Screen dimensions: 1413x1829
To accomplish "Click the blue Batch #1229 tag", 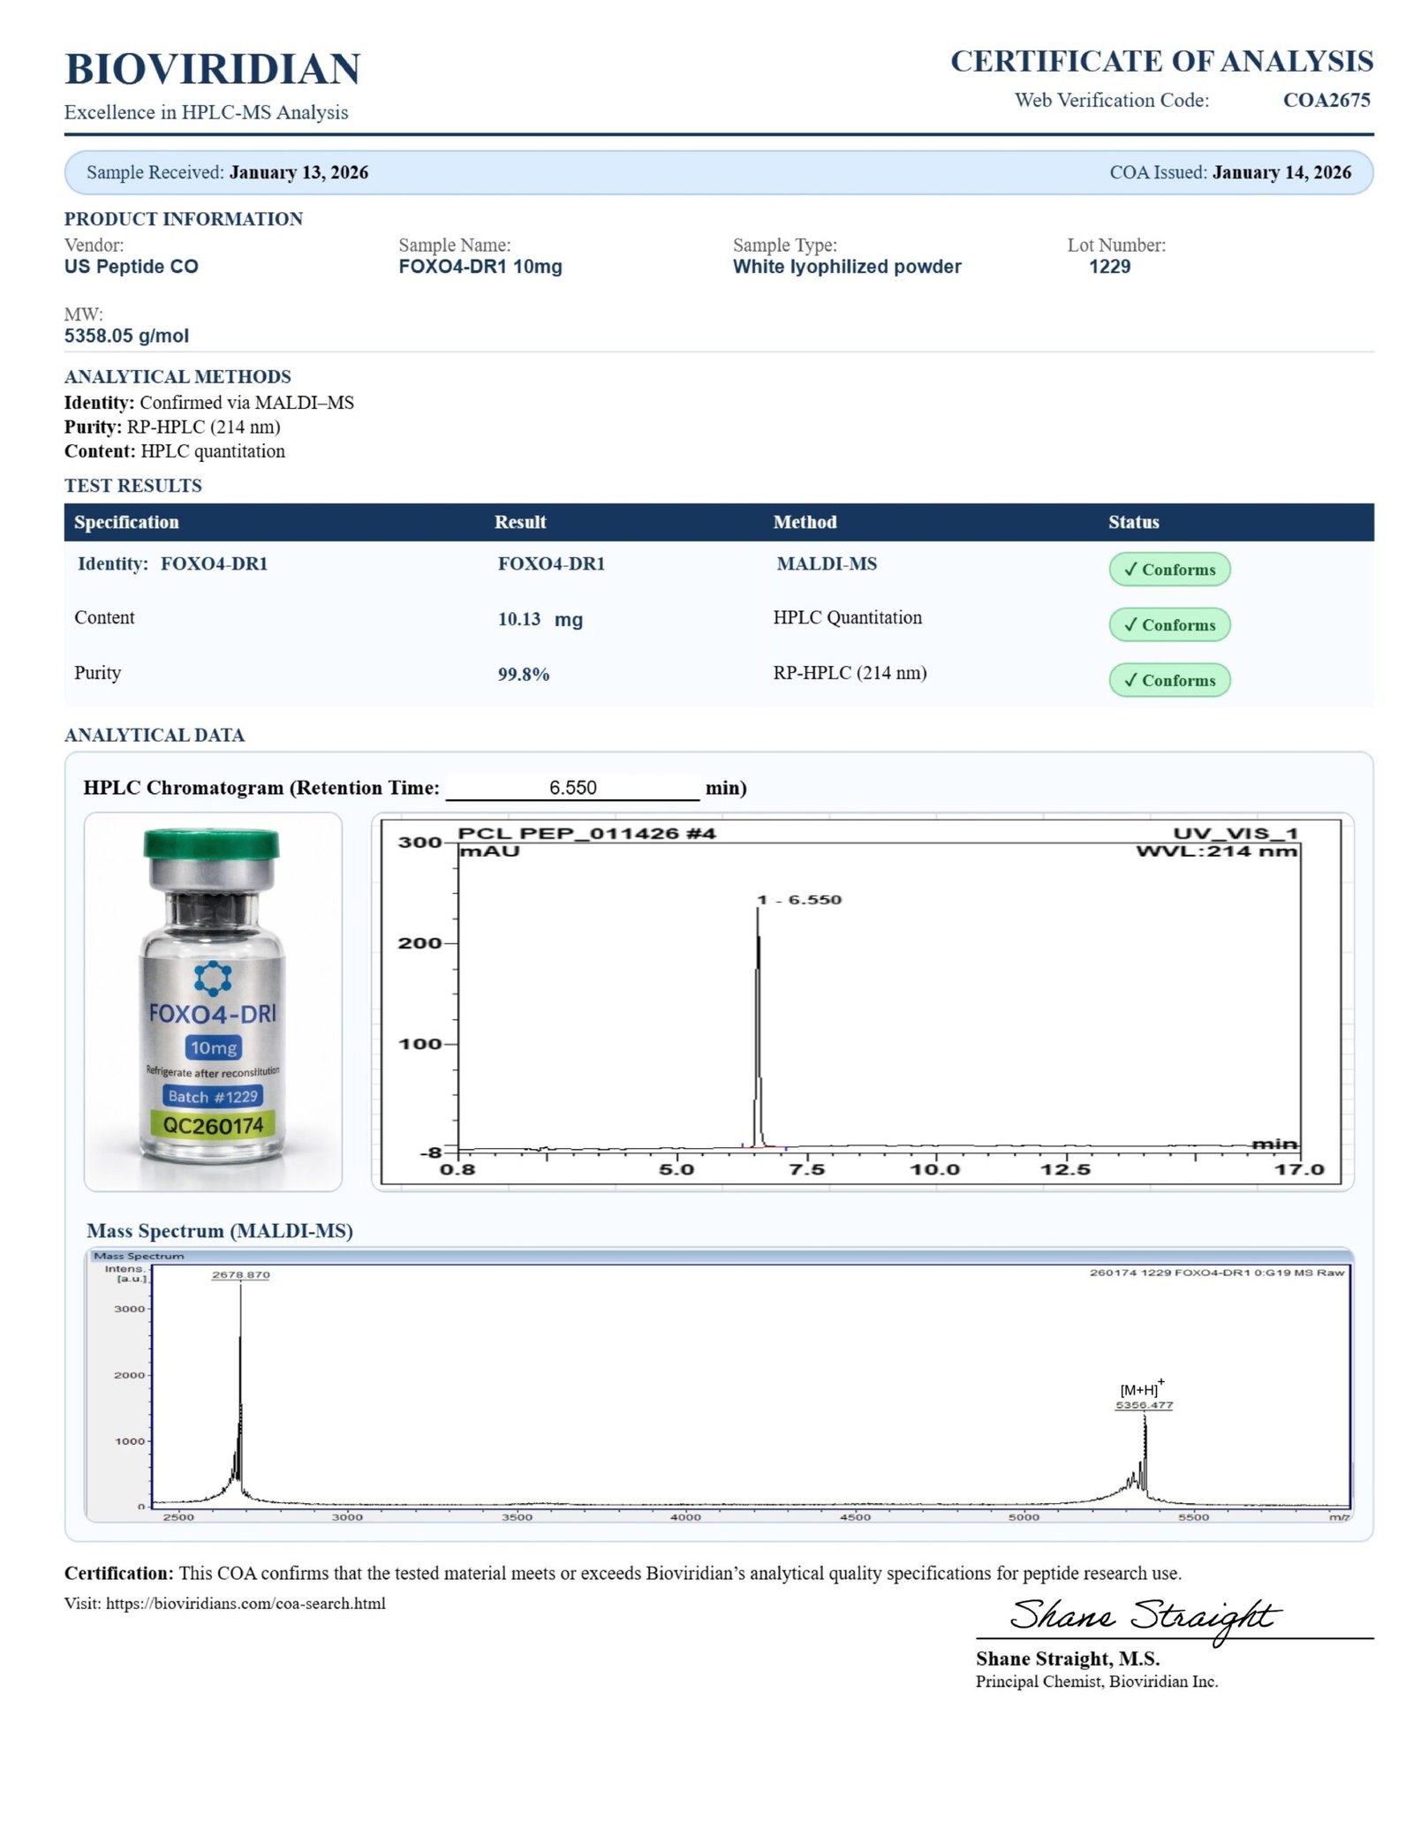I will [213, 1096].
